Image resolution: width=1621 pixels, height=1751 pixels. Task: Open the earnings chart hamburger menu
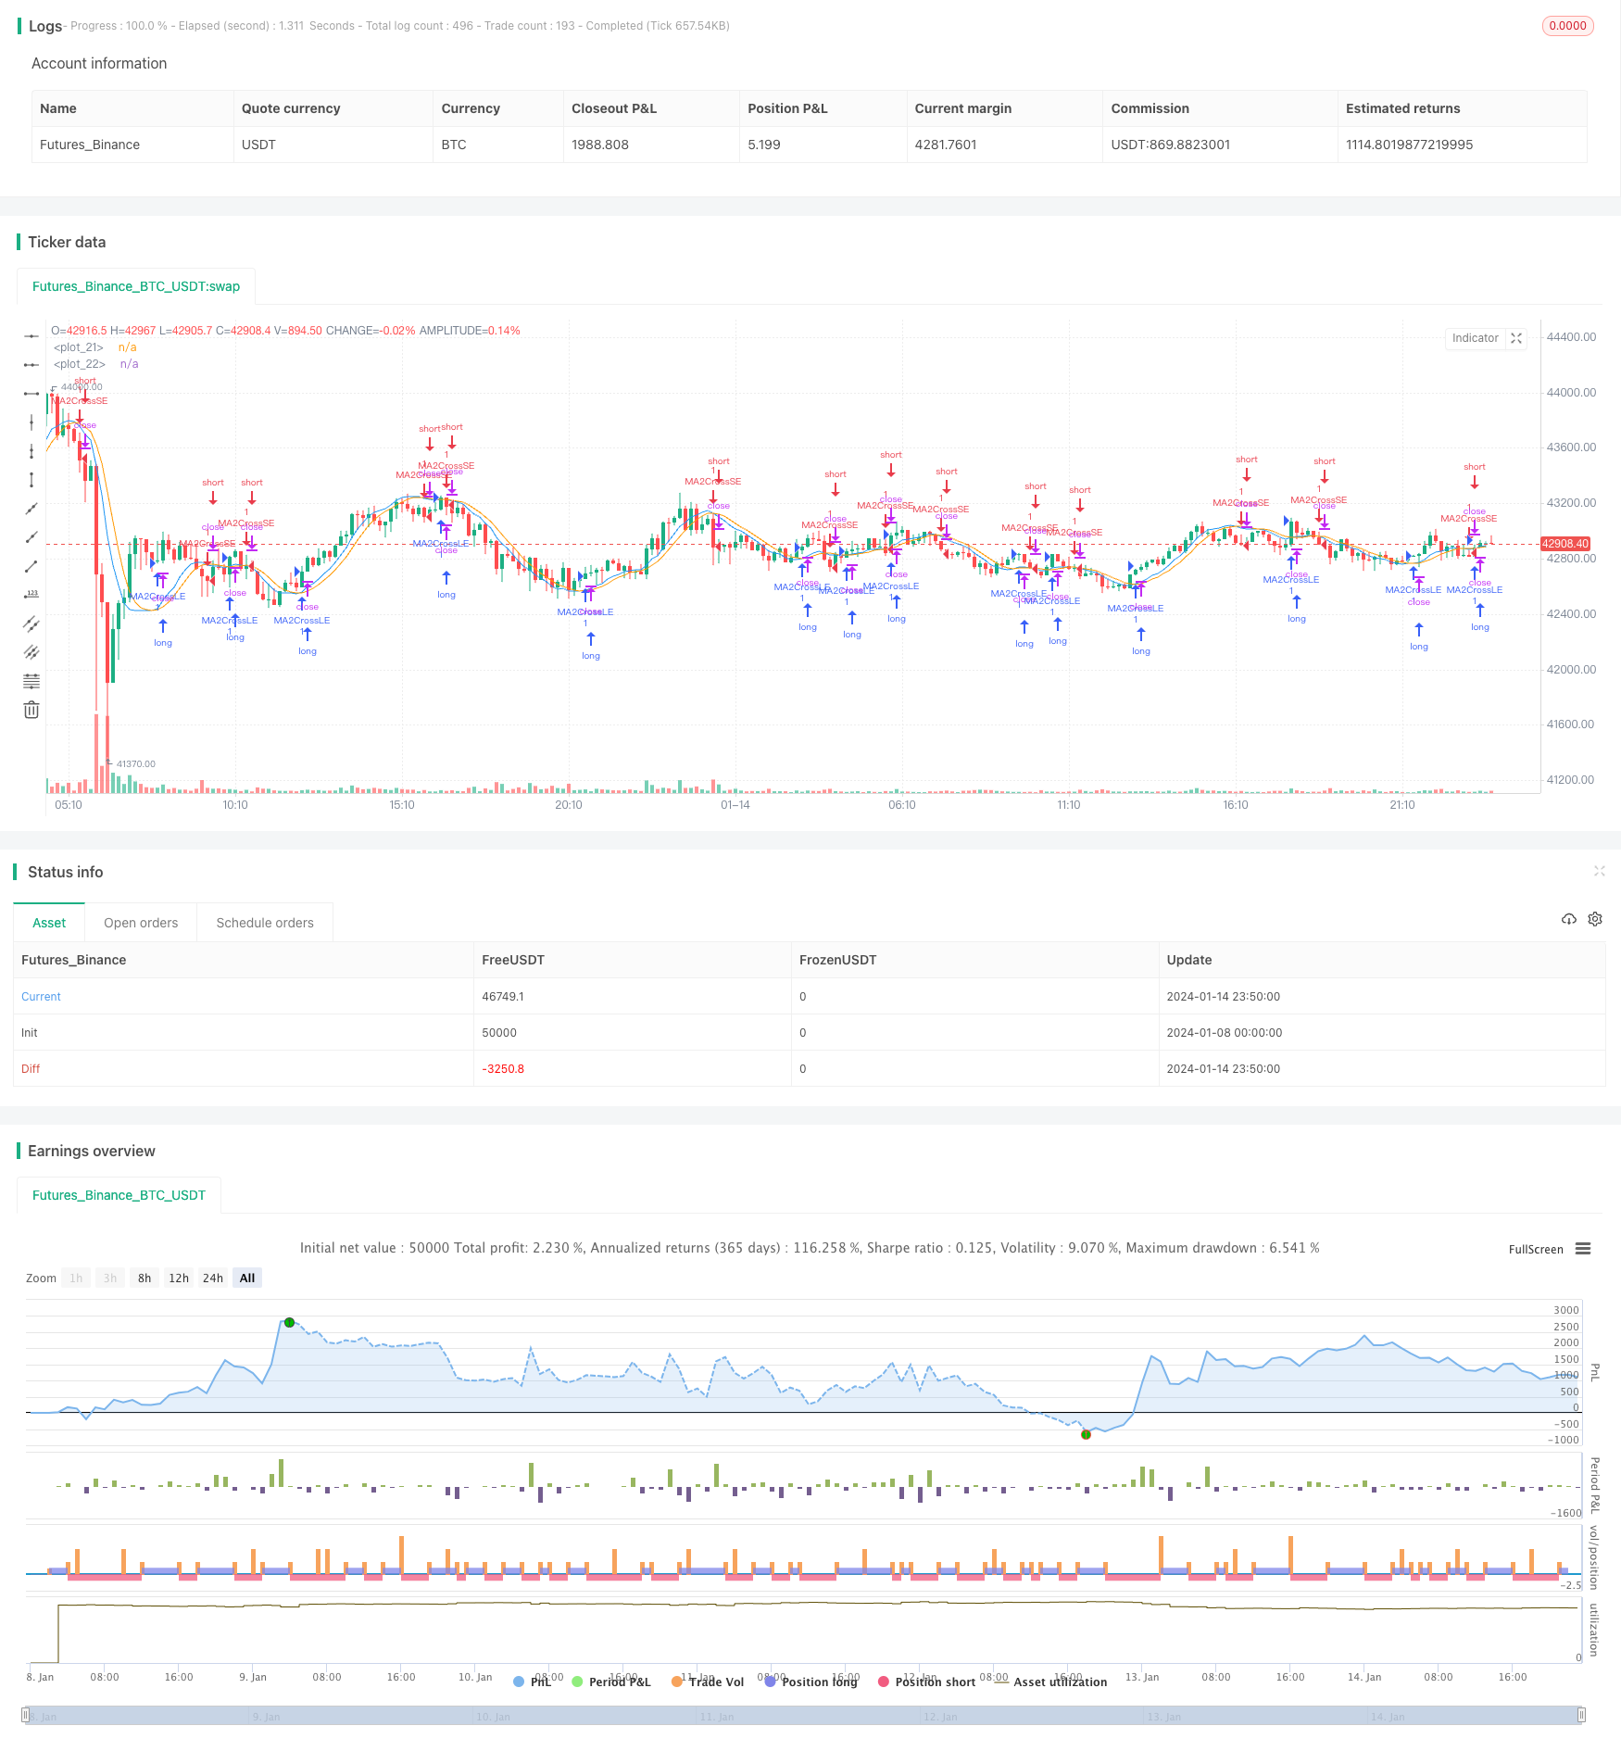[1583, 1249]
